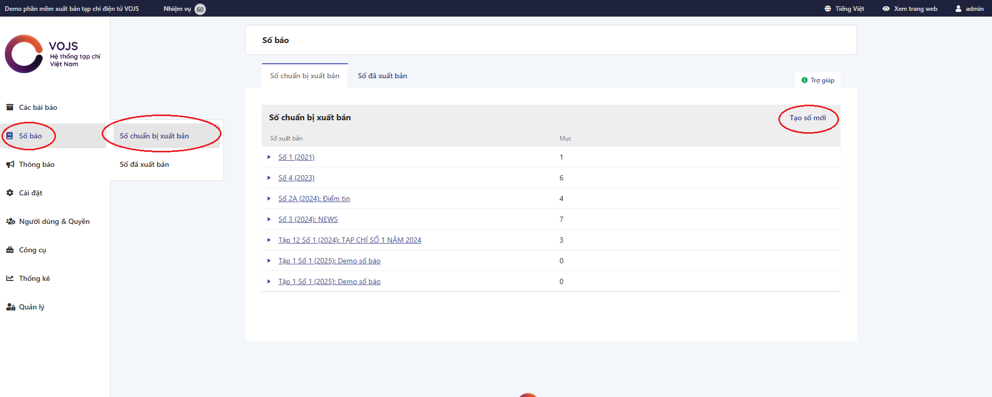Click Xem trang web in top bar
The image size is (992, 397).
click(910, 9)
